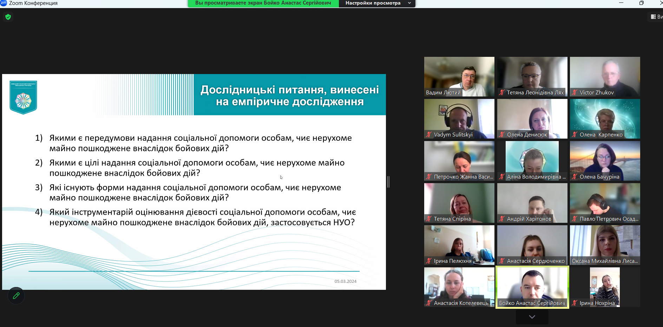
Task: Open the annotation pencil tool
Action: coord(16,296)
